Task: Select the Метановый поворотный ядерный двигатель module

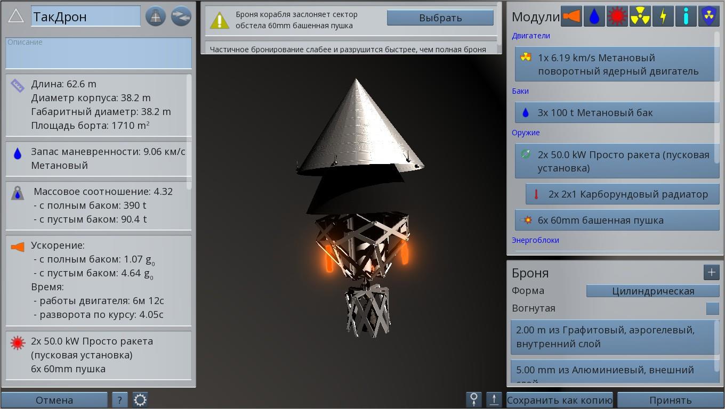Action: [617, 64]
